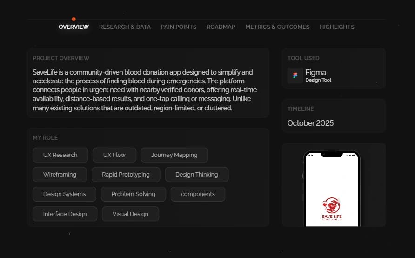Open the Roadmap tab

pyautogui.click(x=221, y=27)
